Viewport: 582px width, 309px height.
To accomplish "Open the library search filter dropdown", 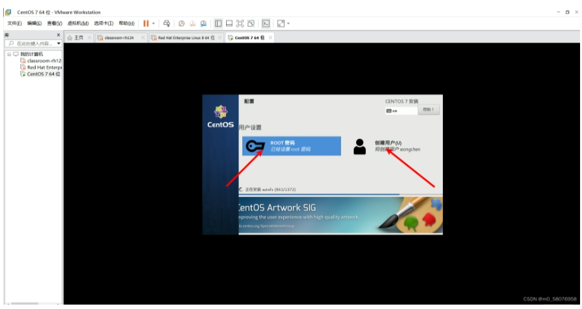I will [58, 43].
